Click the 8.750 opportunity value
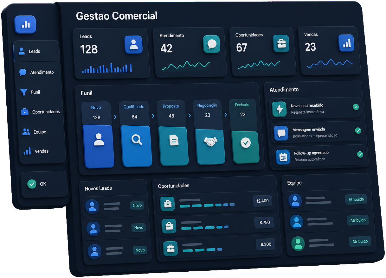 265,223
